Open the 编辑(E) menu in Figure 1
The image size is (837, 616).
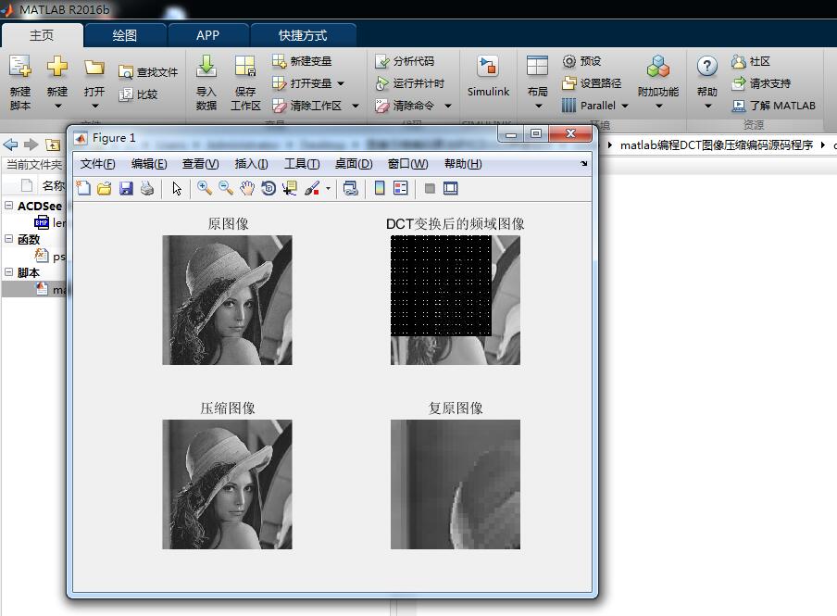tap(149, 164)
